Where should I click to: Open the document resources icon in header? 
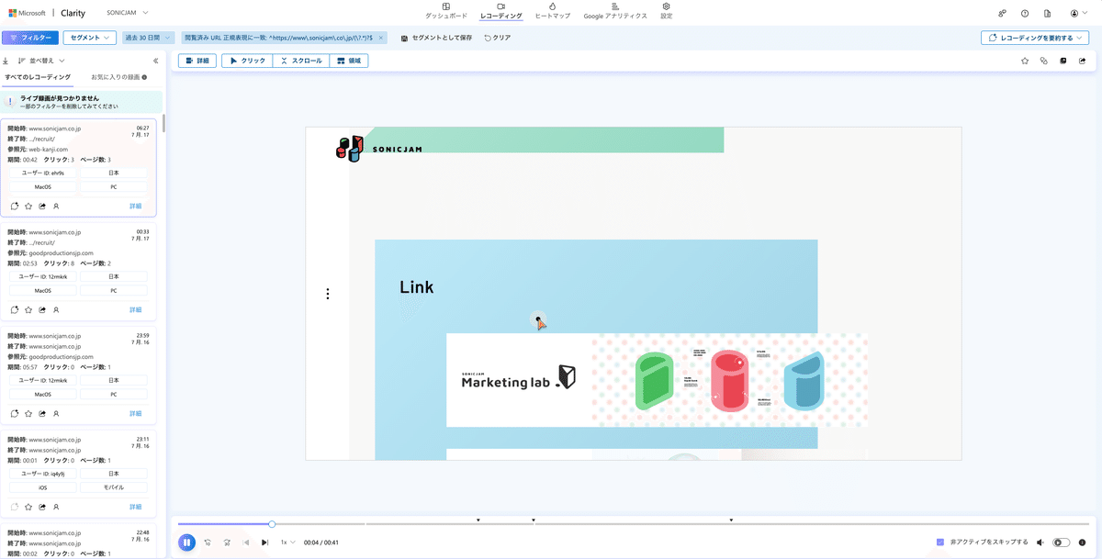tap(1047, 14)
